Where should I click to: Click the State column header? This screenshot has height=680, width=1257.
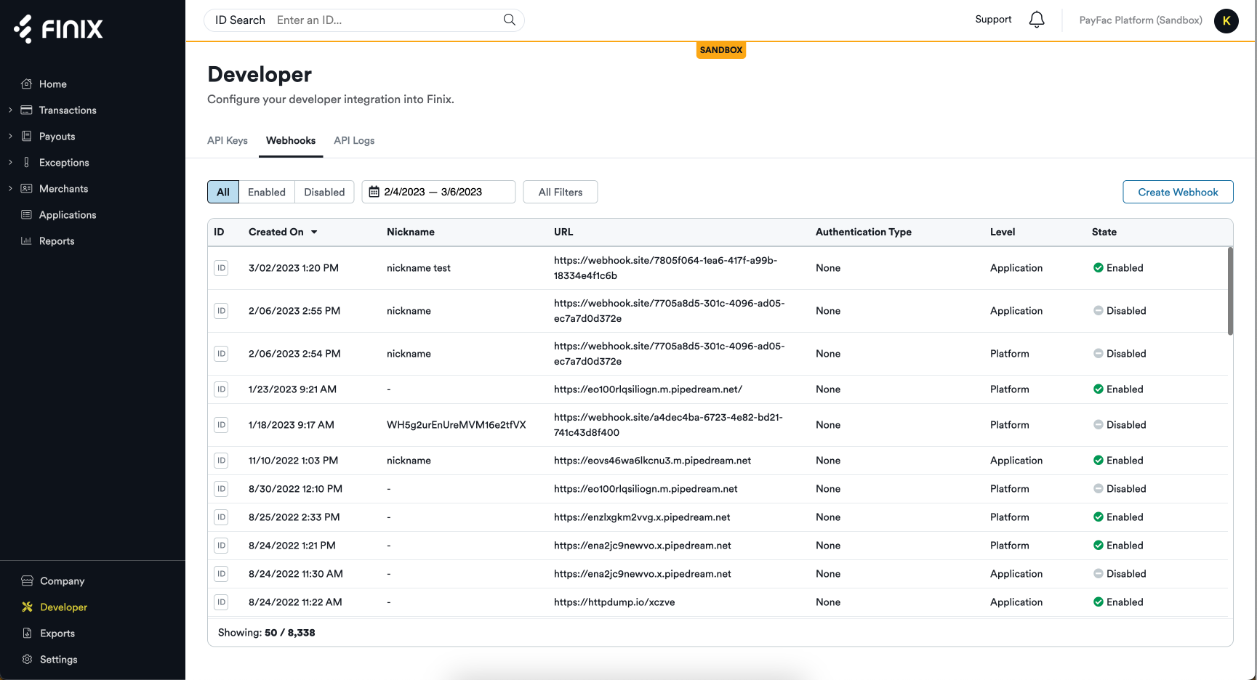(1104, 232)
